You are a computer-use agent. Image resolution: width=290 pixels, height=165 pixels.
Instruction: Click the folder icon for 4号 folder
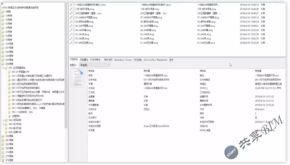(x=3, y=11)
